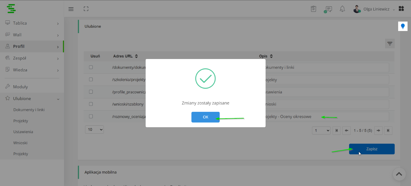Open the page number dropdown
This screenshot has width=411, height=186.
click(321, 131)
